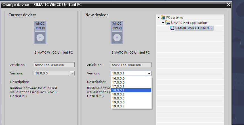This screenshot has height=125, width=244.
Task: Choose version 17.0.0.0 in list
Action: [131, 82]
